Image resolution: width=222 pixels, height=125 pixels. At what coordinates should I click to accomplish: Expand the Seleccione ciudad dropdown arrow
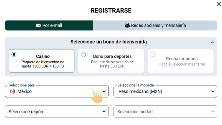click(x=213, y=111)
